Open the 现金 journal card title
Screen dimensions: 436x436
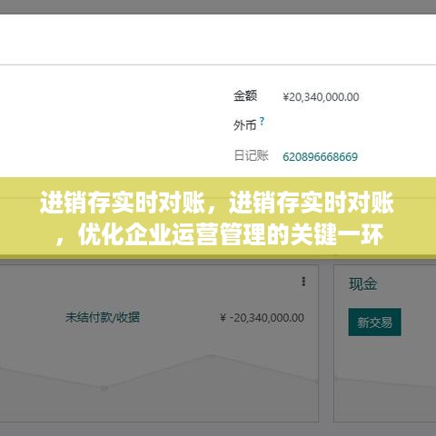tap(362, 284)
